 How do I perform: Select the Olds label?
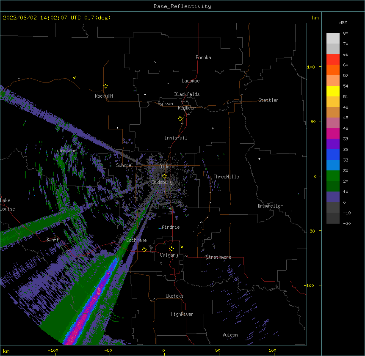(x=164, y=167)
